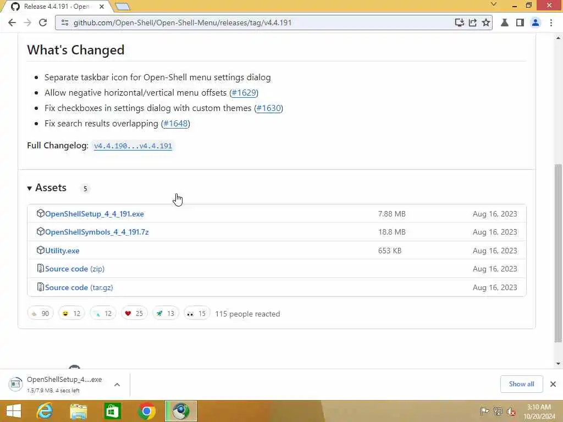563x422 pixels.
Task: Click file icon beside Source code (tar.gz)
Action: [41, 287]
